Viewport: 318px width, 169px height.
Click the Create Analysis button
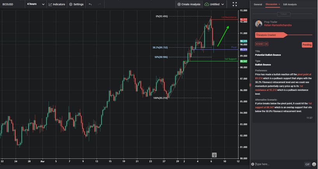click(189, 4)
